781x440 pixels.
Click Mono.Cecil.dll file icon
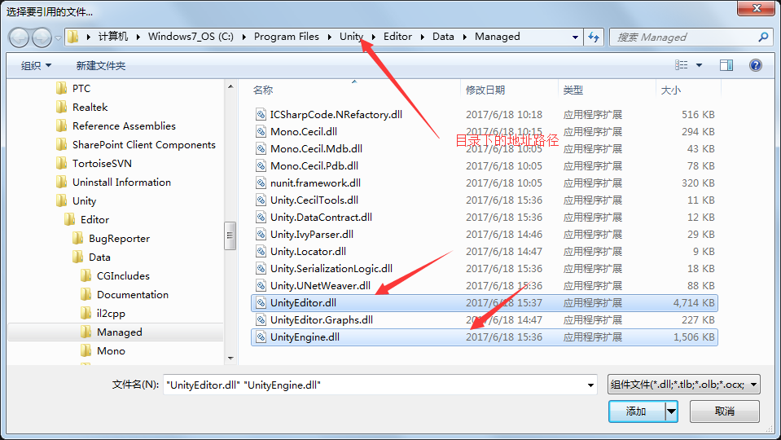[261, 131]
